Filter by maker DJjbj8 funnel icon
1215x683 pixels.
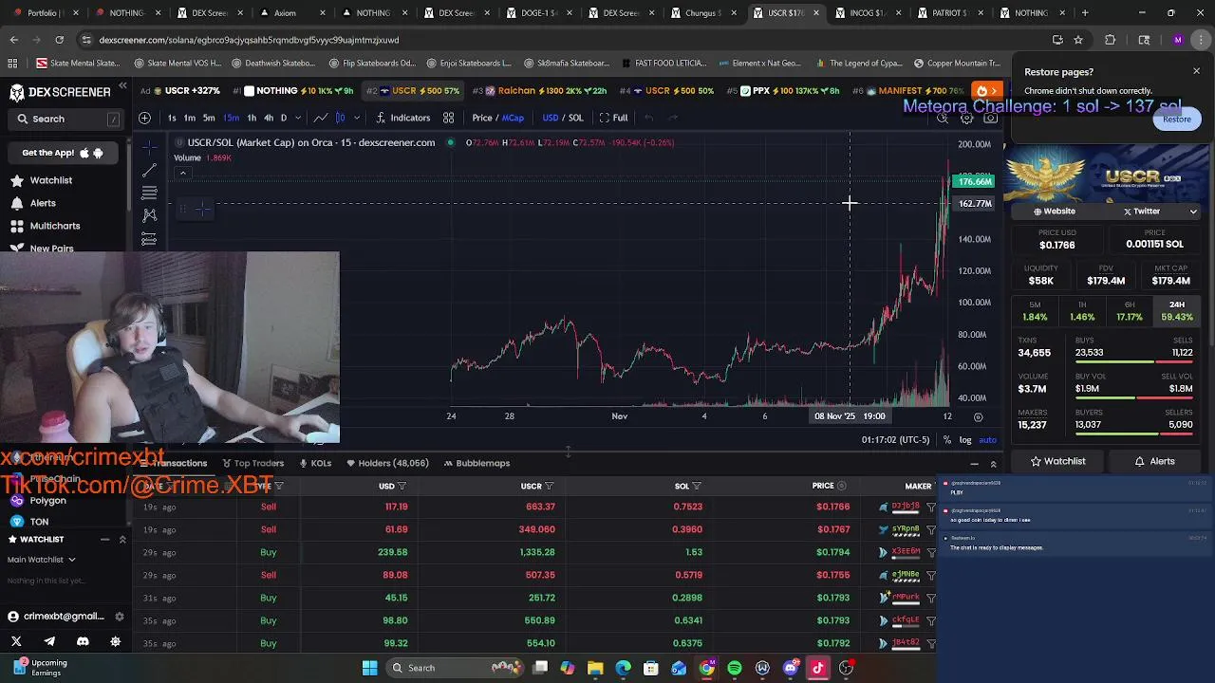930,507
